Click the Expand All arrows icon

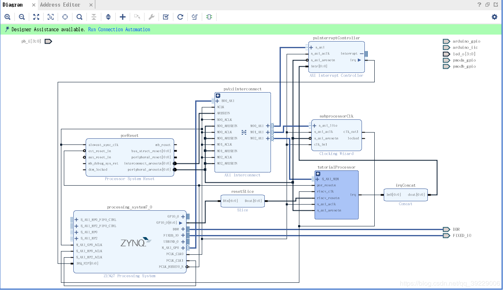click(108, 17)
